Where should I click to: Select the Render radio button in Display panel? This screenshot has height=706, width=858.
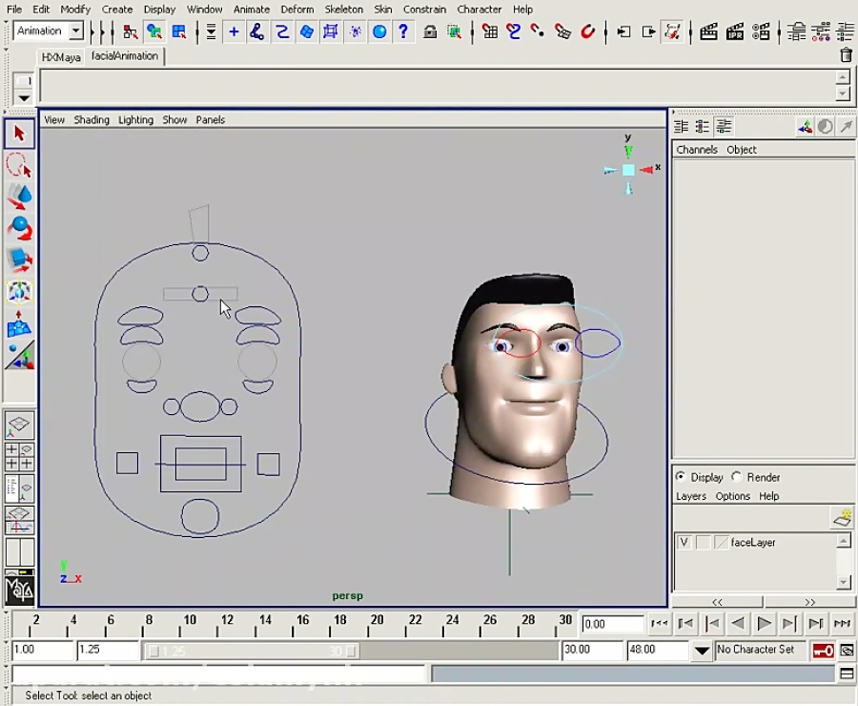tap(736, 477)
